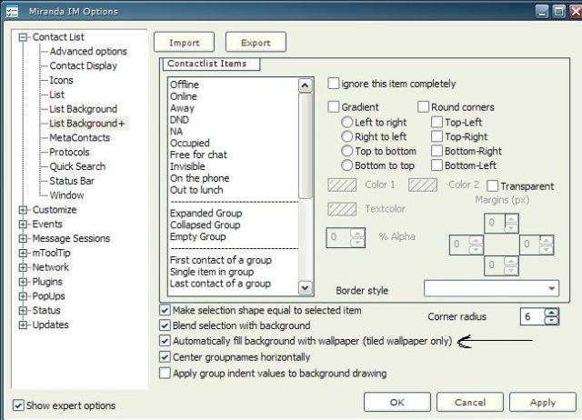
Task: Expand the Plugins tree node
Action: pyautogui.click(x=23, y=282)
